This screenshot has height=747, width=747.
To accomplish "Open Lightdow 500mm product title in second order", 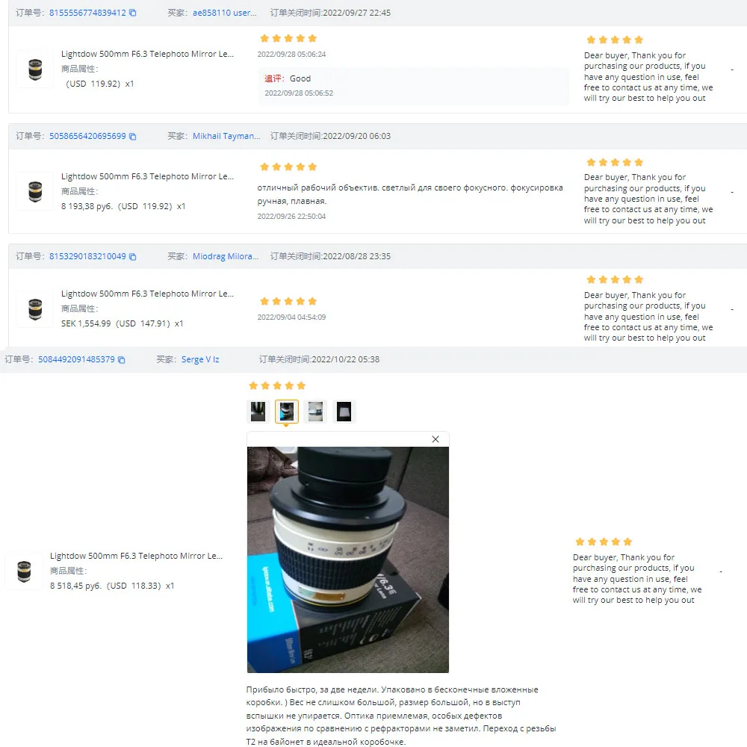I will [147, 177].
